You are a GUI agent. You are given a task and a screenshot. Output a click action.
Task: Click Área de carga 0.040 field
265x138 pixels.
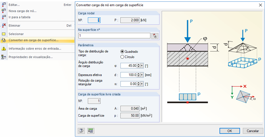[x=130, y=108]
